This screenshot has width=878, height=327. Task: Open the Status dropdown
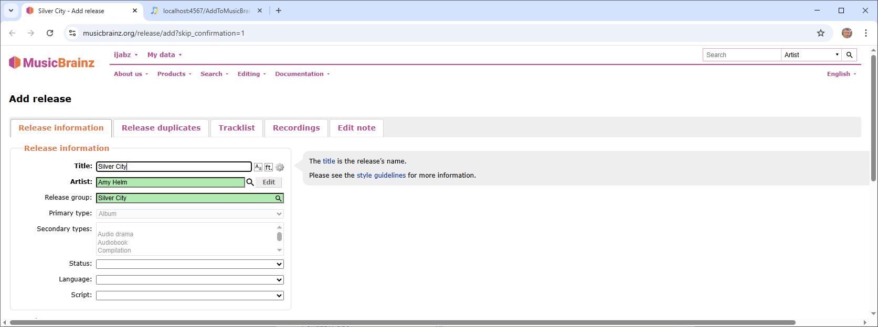189,264
